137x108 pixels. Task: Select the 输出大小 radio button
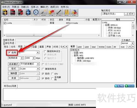click(x=45, y=58)
